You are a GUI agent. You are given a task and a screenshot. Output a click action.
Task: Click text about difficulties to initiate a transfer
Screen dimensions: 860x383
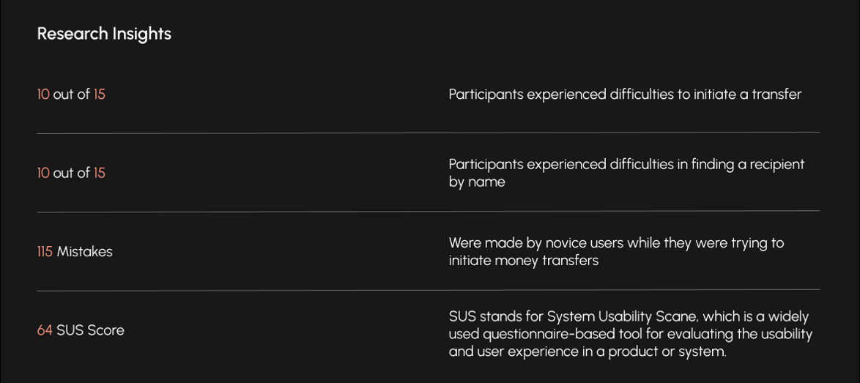626,94
